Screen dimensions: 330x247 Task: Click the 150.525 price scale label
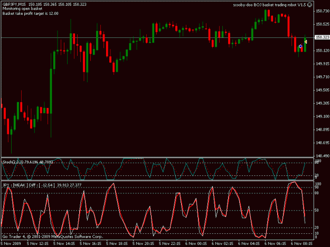(x=323, y=24)
